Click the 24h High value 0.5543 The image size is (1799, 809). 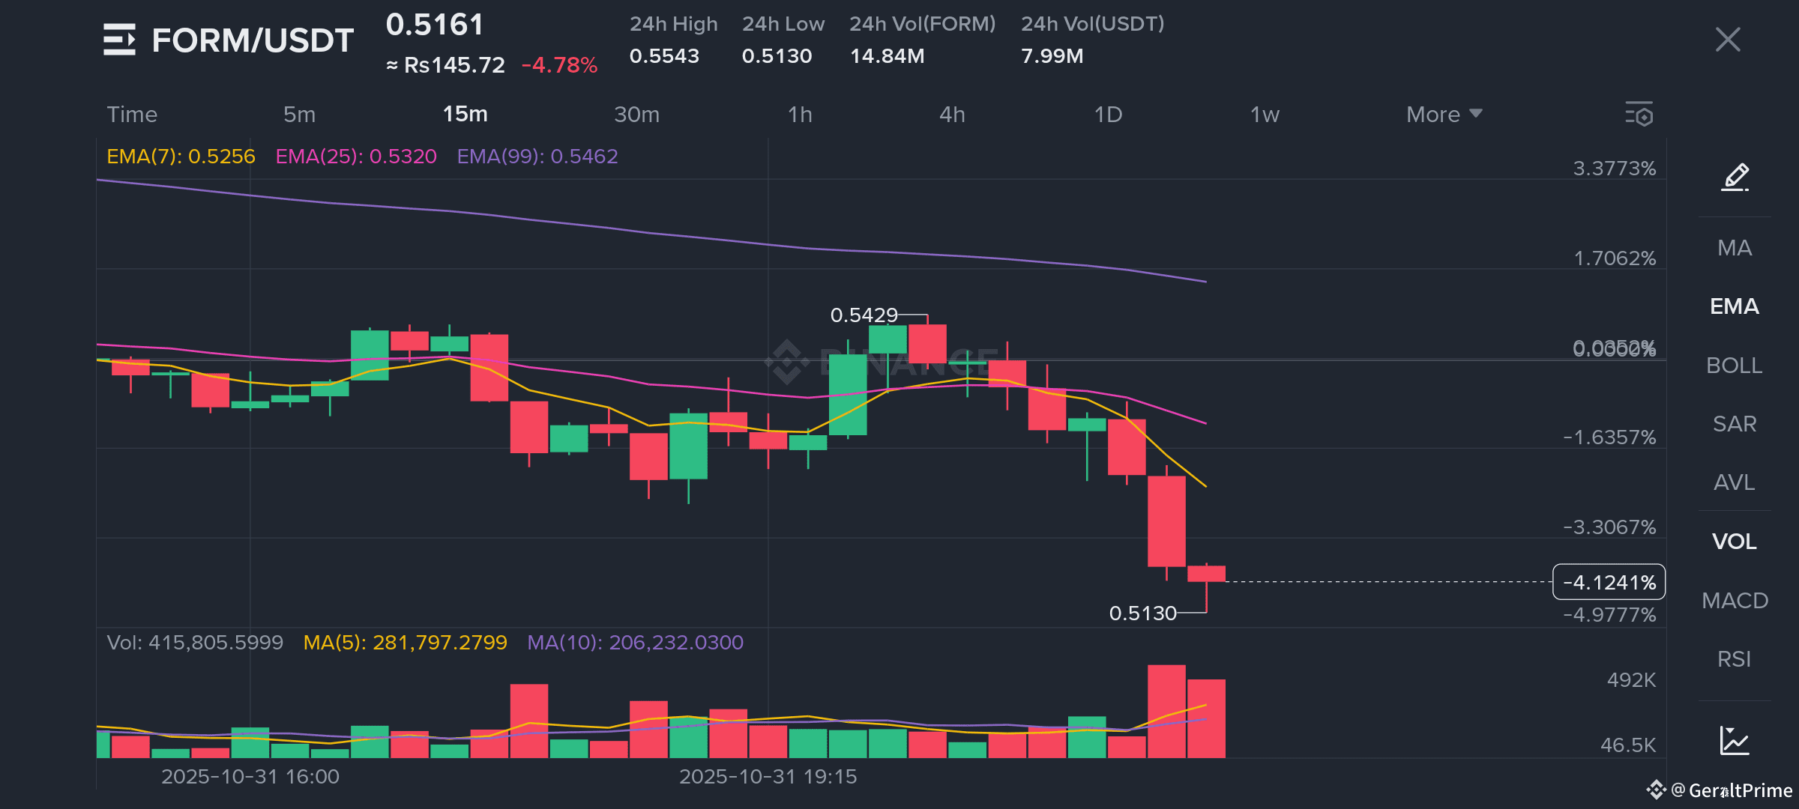[x=664, y=55]
